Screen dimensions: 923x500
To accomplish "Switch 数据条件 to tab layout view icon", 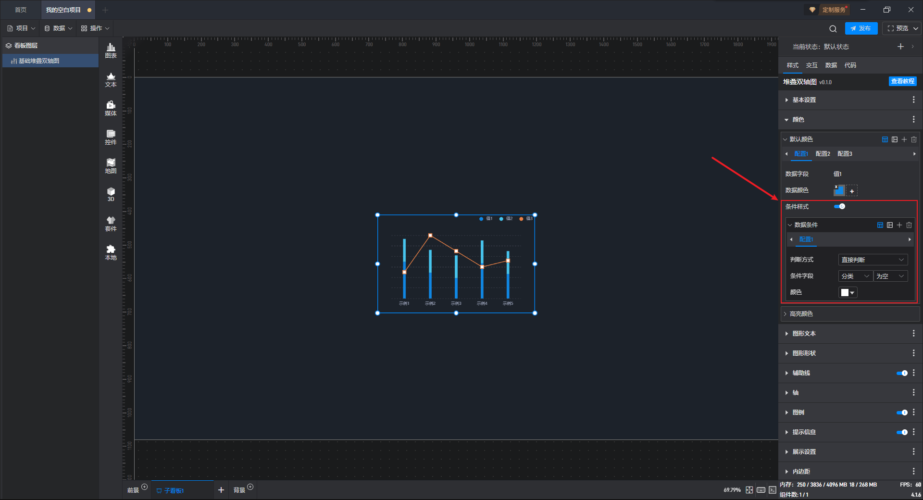I will tap(880, 225).
